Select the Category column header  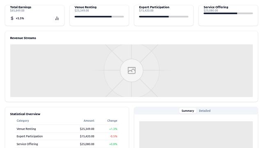click(23, 120)
